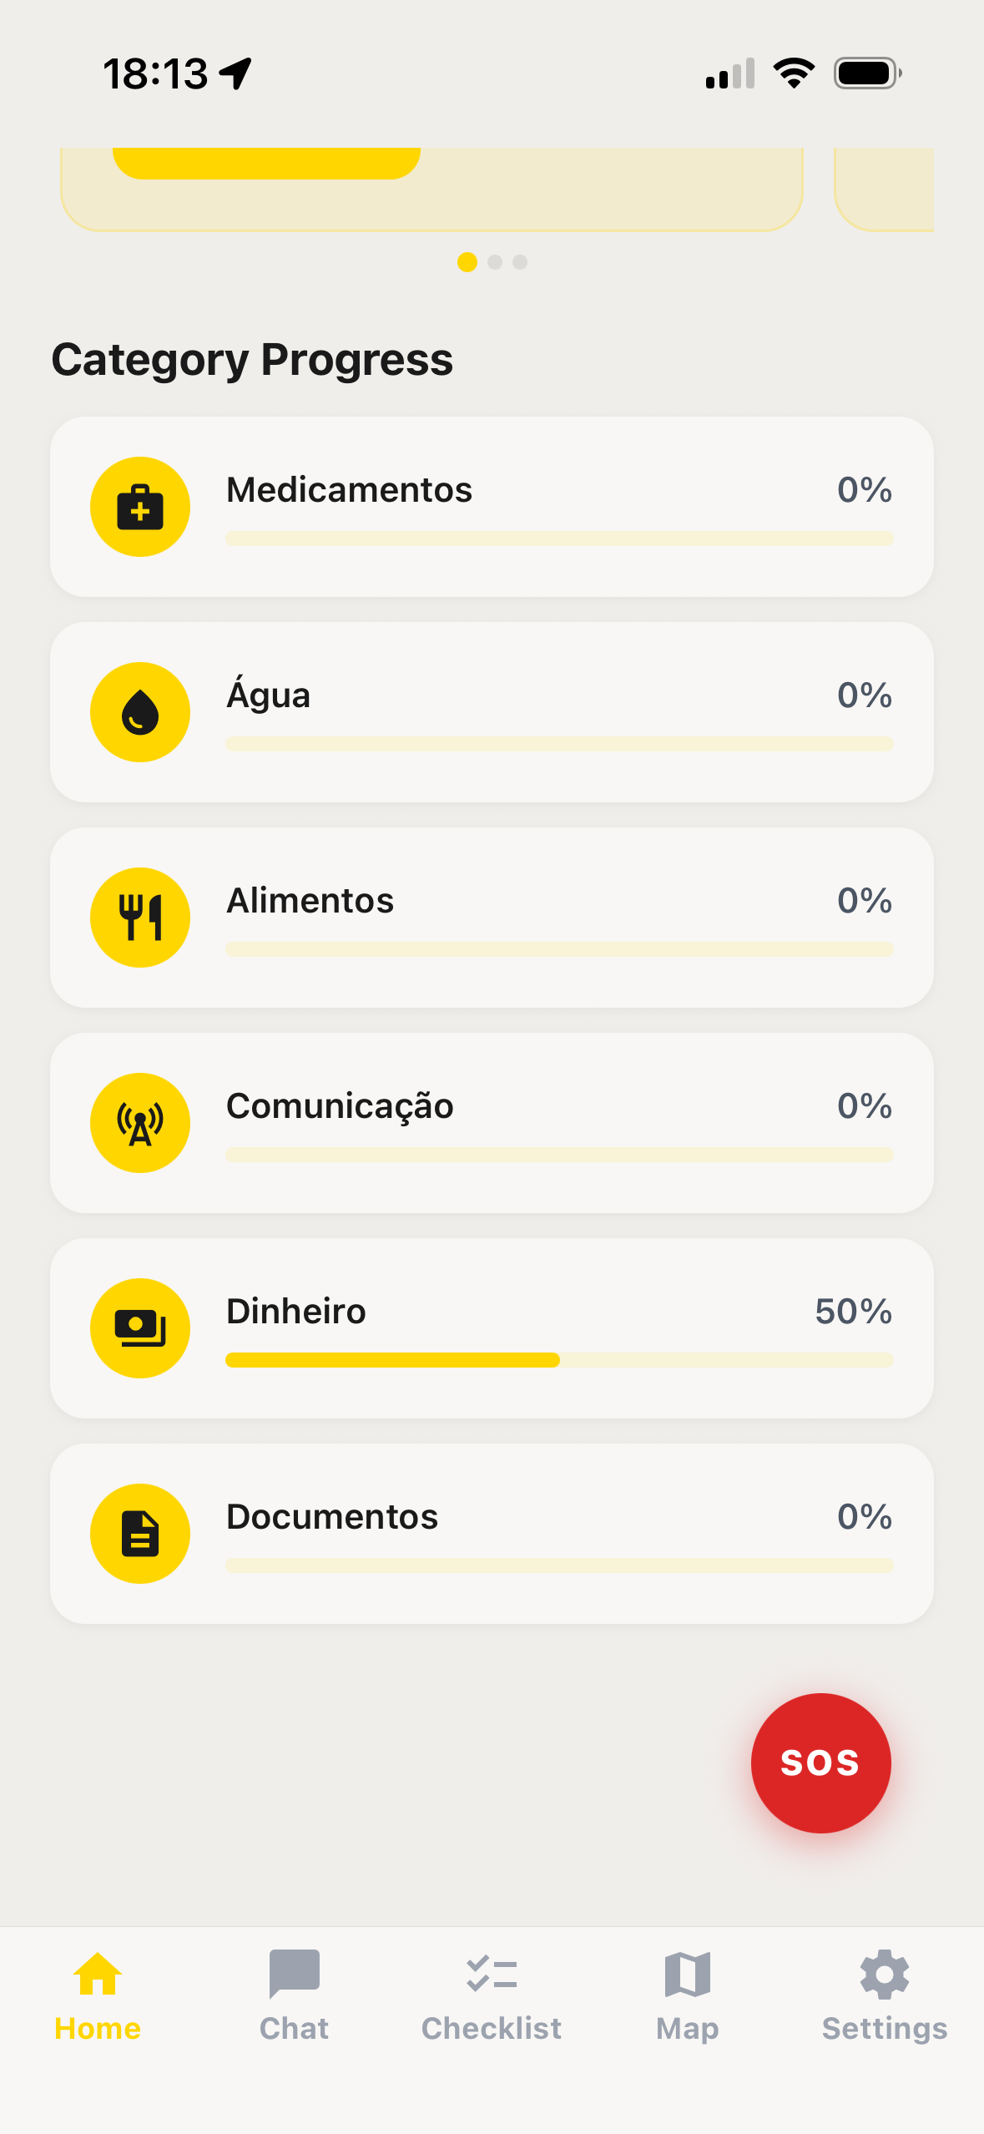Click the Dinheiro 50% progress bar
This screenshot has height=2134, width=984.
click(x=559, y=1360)
